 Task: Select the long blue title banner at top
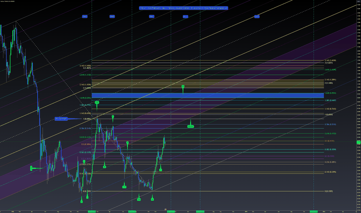click(x=184, y=8)
